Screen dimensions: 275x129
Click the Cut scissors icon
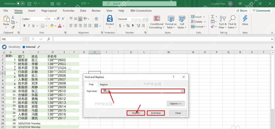coord(13,17)
